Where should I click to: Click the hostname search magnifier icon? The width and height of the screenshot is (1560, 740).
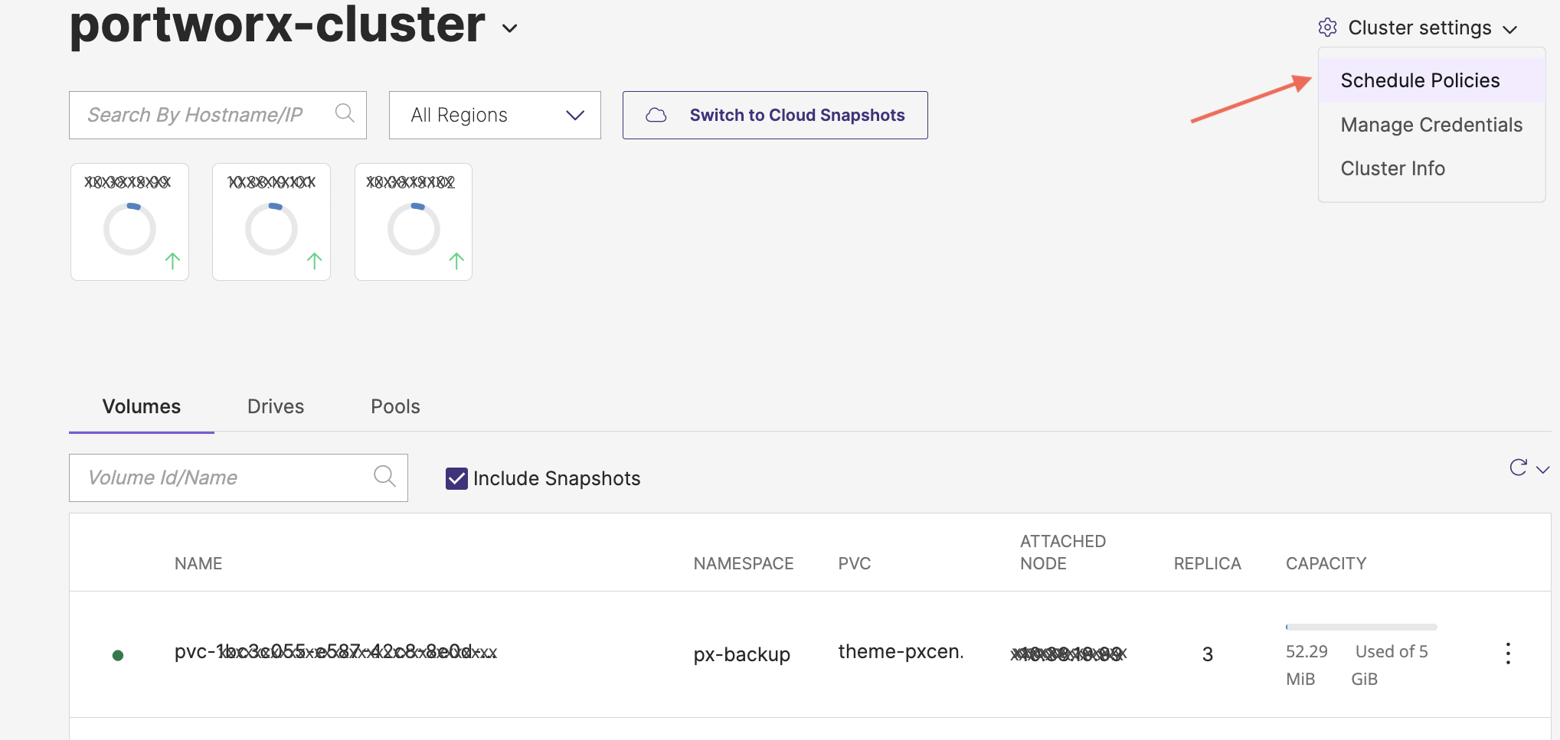(345, 114)
